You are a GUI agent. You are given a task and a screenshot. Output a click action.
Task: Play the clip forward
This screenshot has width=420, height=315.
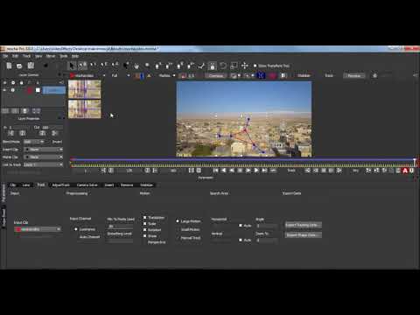[x=256, y=171]
